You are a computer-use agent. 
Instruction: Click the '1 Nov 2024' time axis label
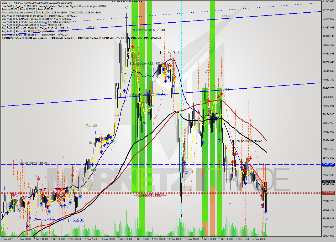[x=7, y=239]
